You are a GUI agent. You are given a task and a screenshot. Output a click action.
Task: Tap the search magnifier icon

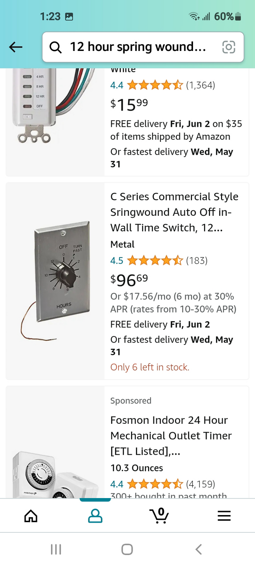[x=56, y=47]
